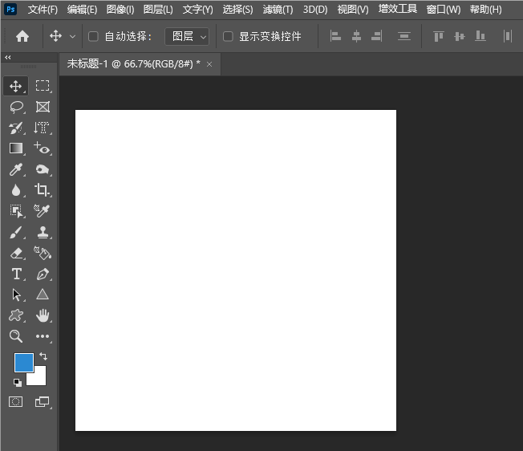Screen dimensions: 523x451
Task: Open the 图层(L) menu
Action: [158, 10]
